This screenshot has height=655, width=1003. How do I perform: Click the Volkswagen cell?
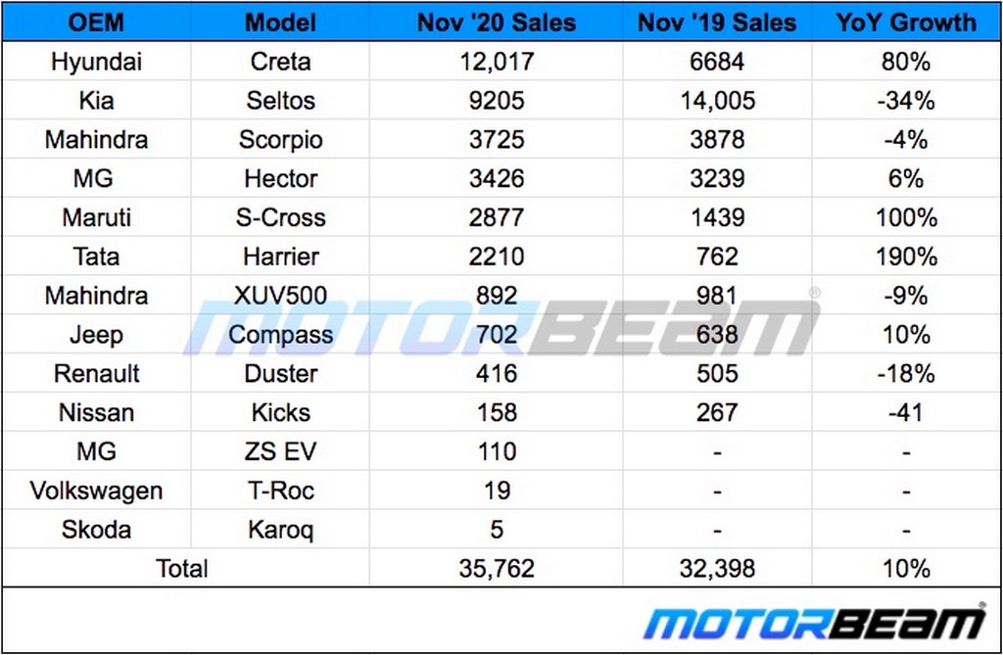coord(96,491)
